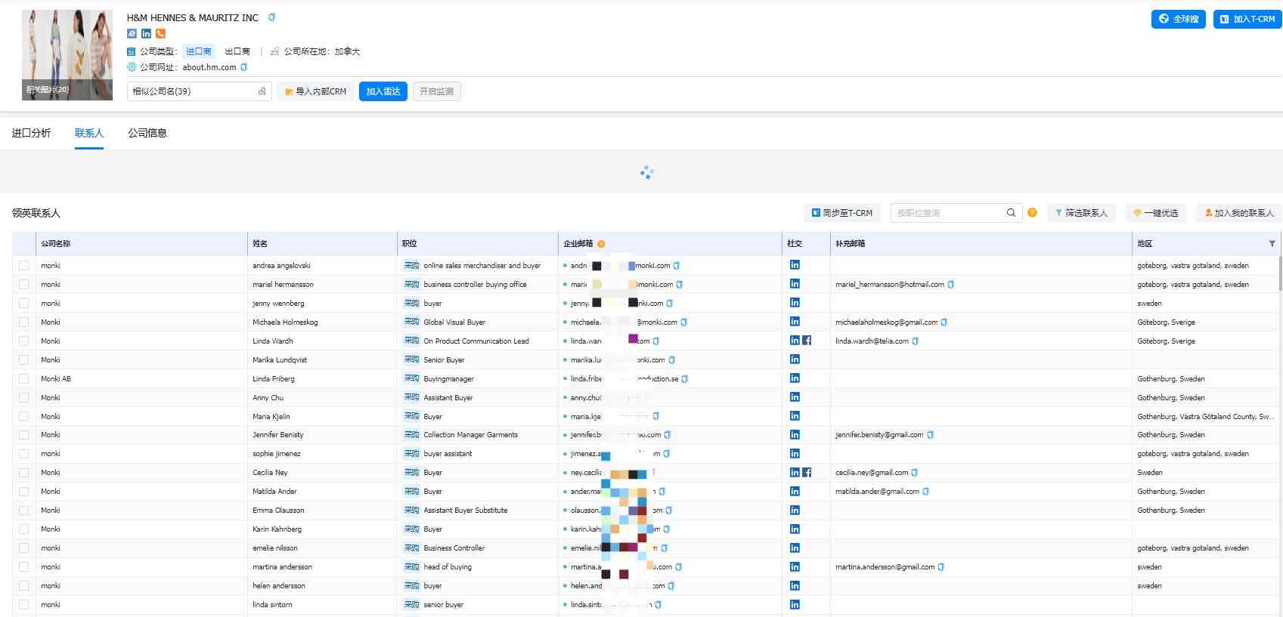The height and width of the screenshot is (617, 1283).
Task: Click the 导入内部CRM button
Action: pyautogui.click(x=315, y=91)
